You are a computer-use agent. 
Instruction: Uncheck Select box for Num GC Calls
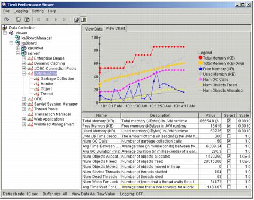point(229,141)
